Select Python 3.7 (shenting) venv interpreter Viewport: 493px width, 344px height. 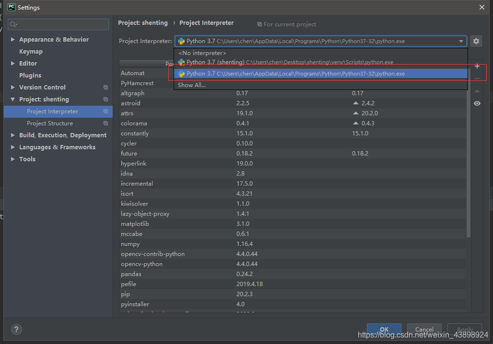(321, 62)
